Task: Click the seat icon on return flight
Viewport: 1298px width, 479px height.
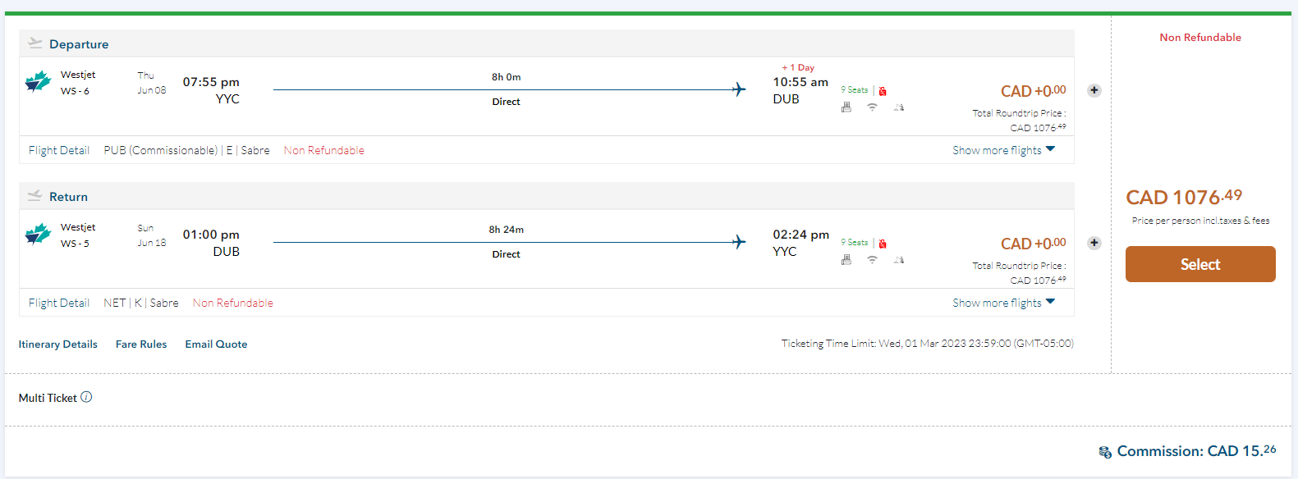Action: click(x=846, y=260)
